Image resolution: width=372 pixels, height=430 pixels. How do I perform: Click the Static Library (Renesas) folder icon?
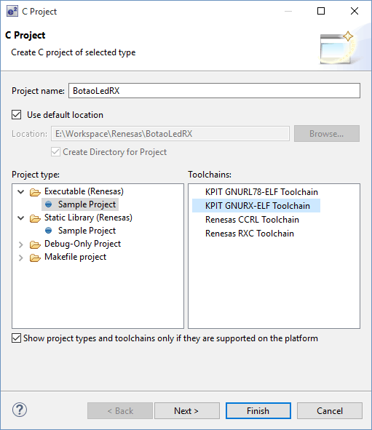35,218
